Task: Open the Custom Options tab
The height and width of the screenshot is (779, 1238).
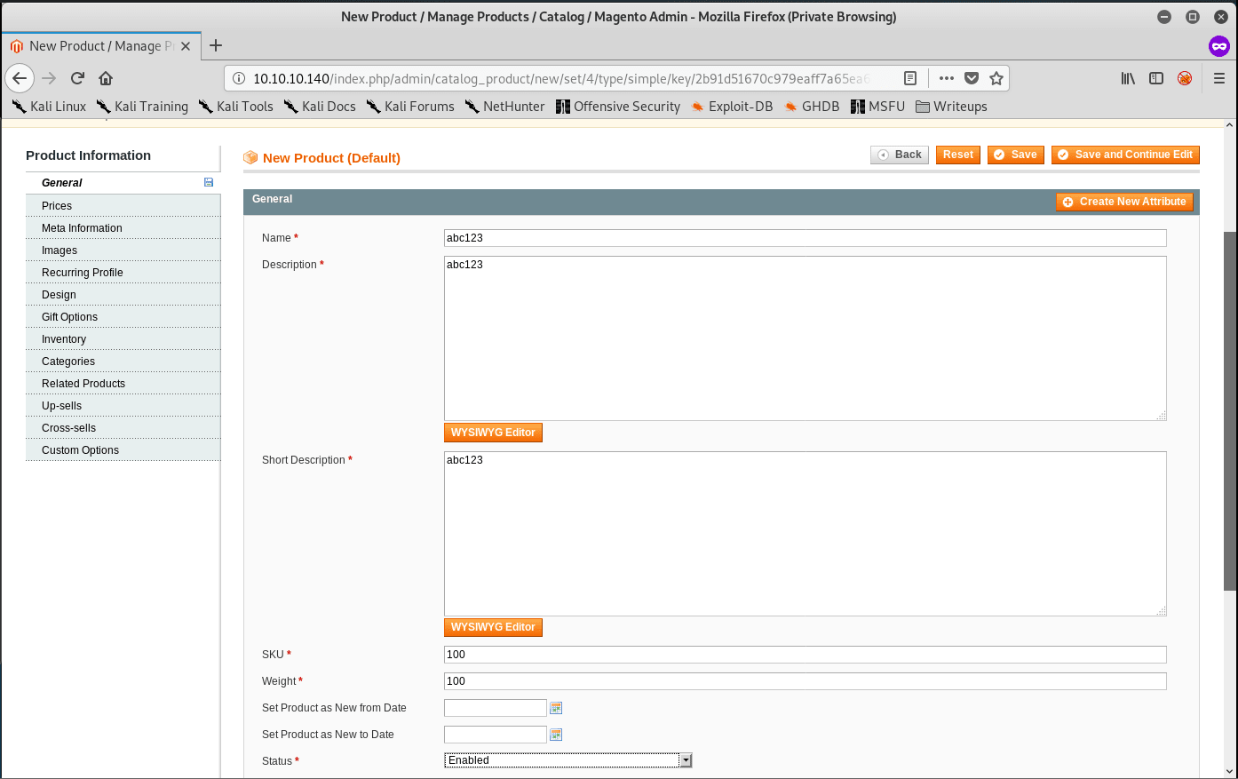Action: coord(123,449)
